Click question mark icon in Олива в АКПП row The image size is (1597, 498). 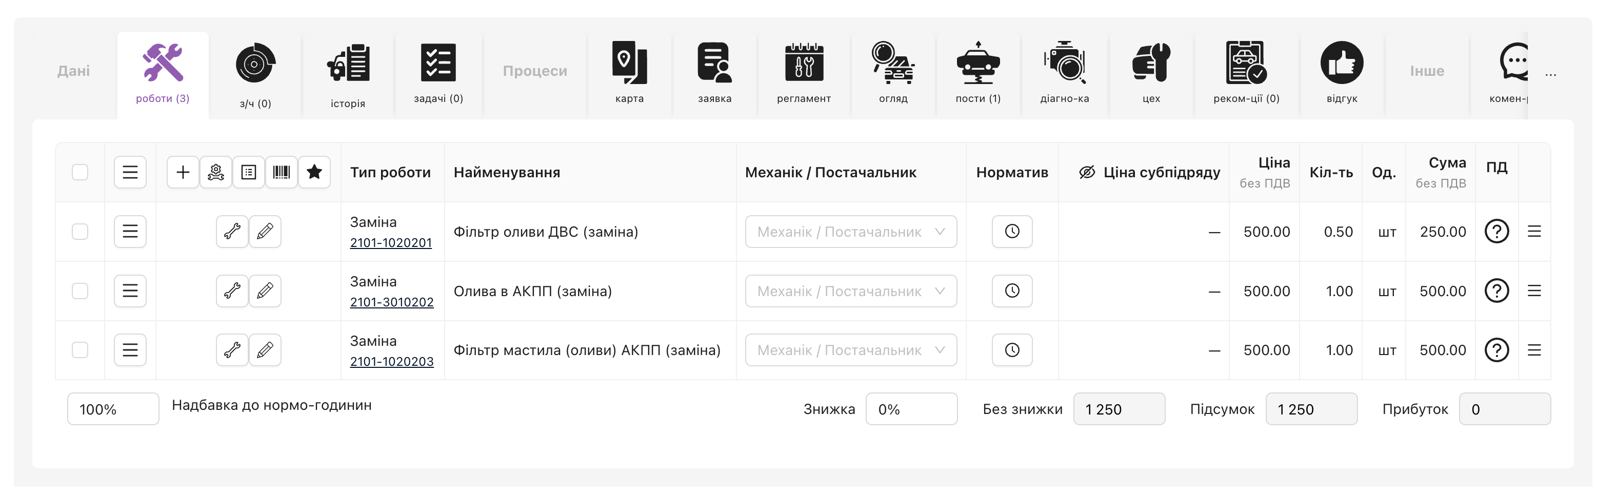1496,291
